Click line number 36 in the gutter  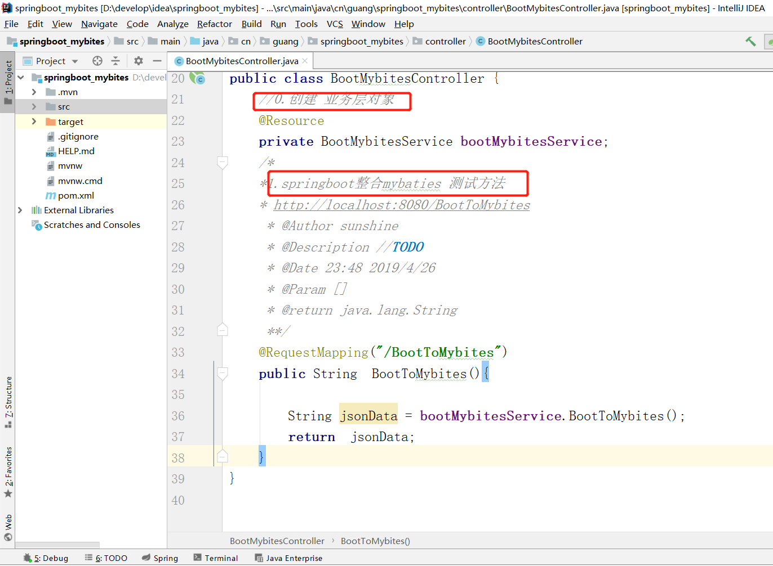(178, 416)
